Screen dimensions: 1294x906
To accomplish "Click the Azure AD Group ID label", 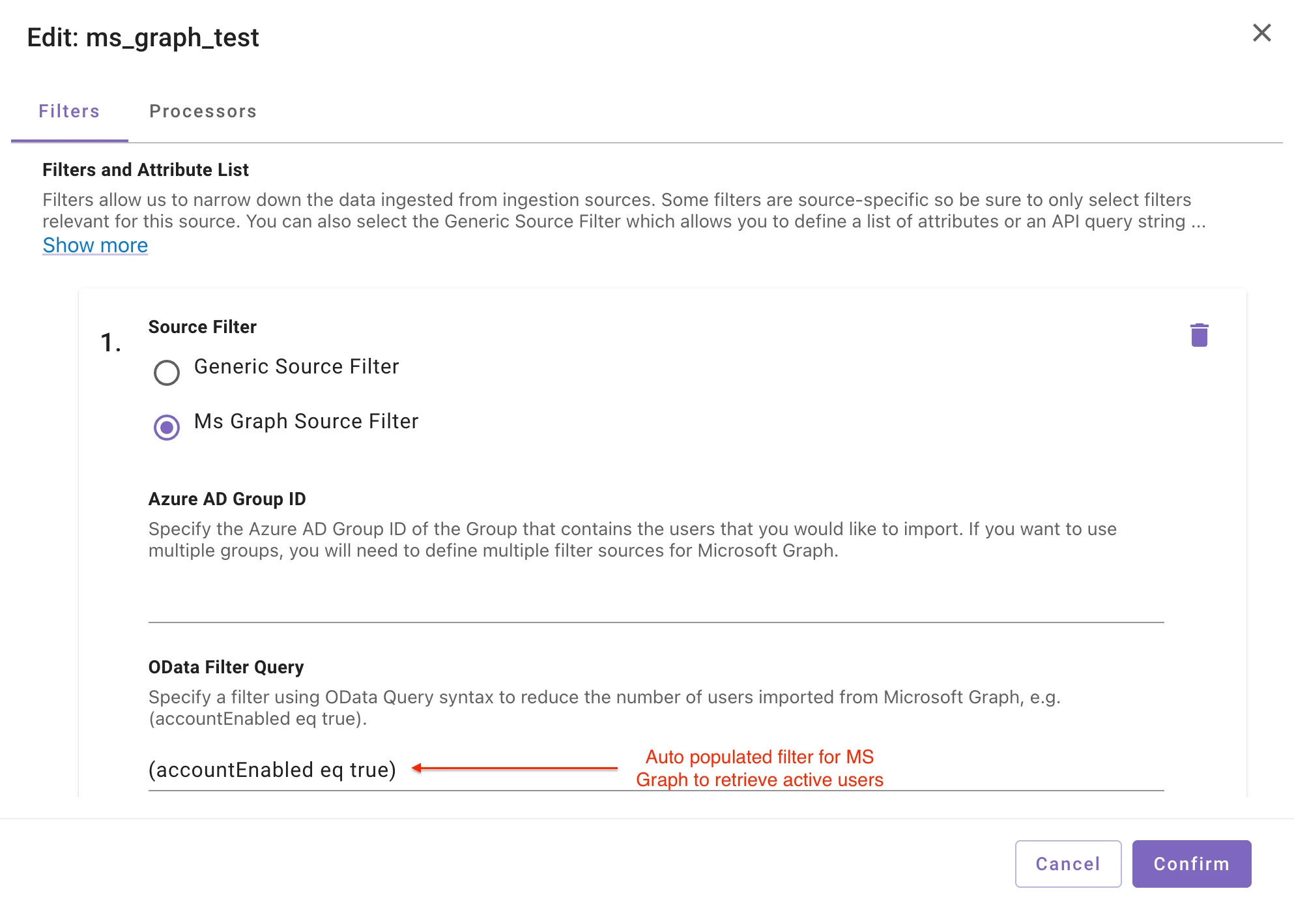I will [227, 499].
